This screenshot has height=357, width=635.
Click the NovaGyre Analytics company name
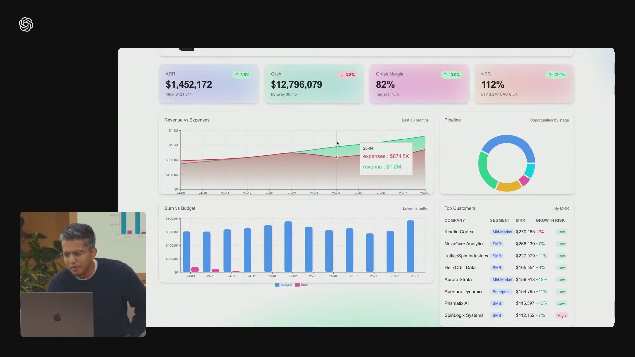pyautogui.click(x=464, y=244)
